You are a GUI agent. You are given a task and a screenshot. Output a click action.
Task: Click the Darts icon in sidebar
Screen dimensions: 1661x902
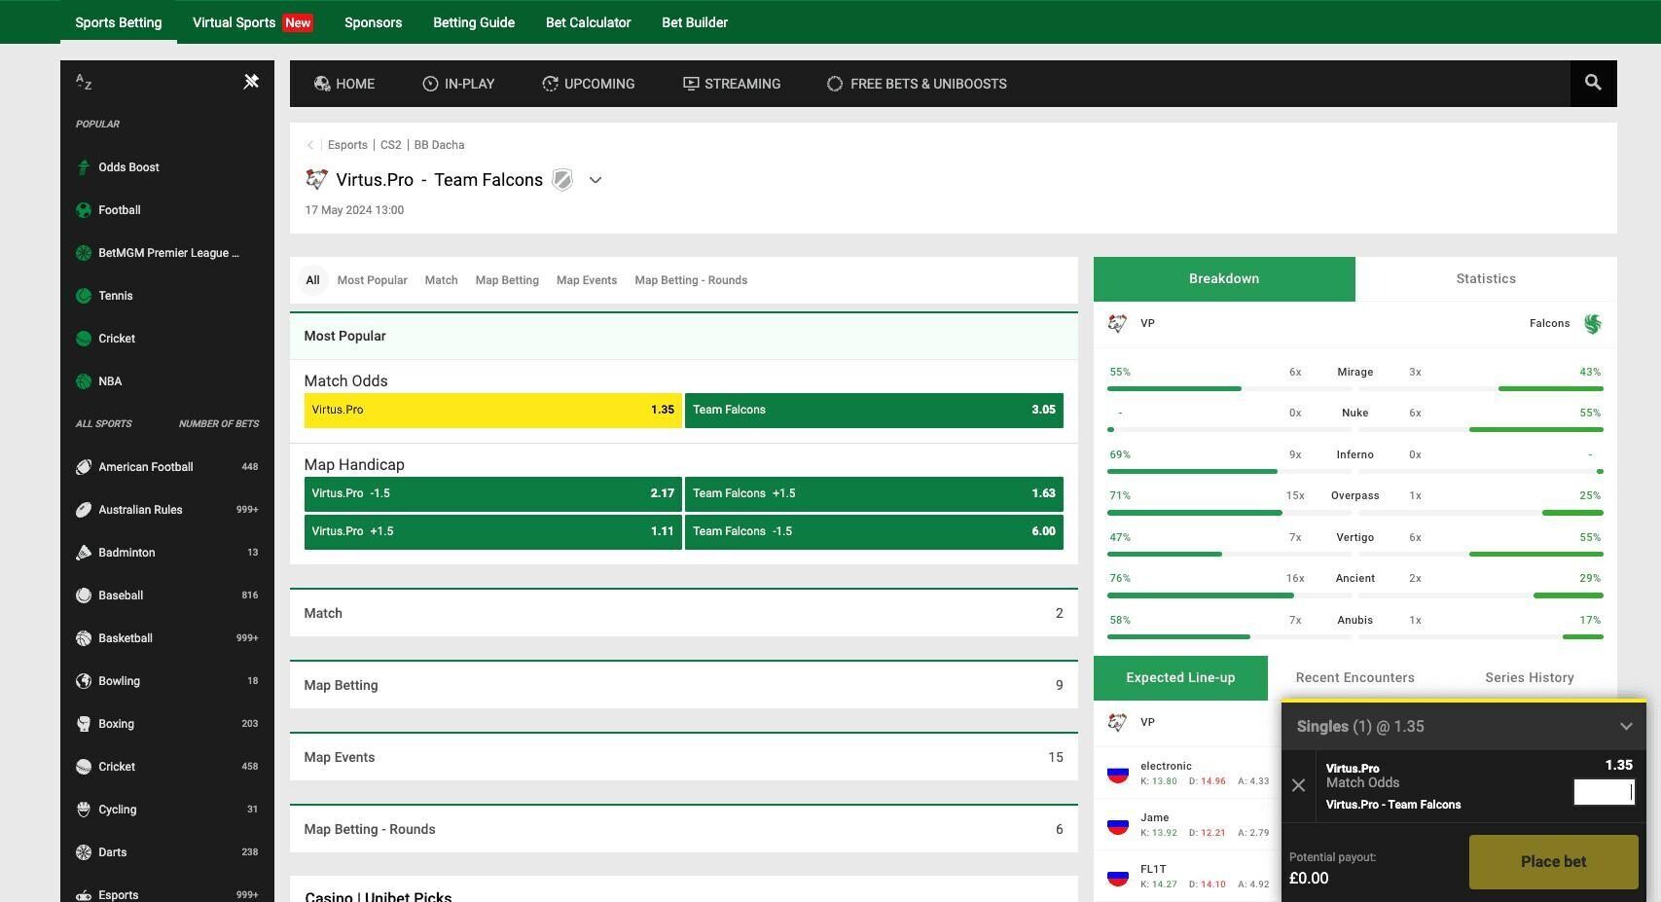pos(84,852)
